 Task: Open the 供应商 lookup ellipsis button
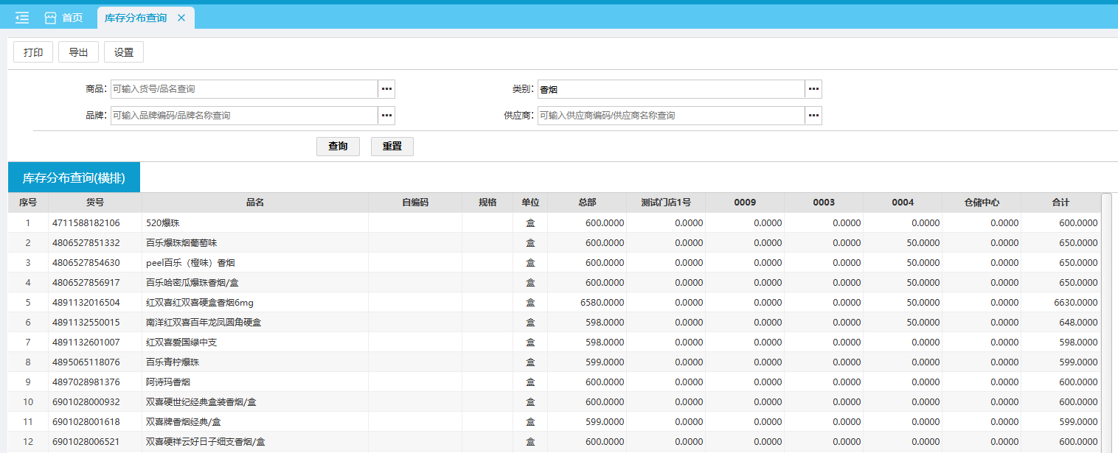point(813,116)
